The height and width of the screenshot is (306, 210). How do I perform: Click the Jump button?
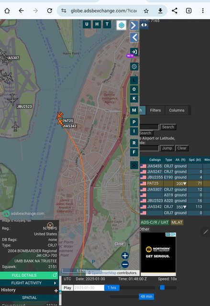click(x=167, y=148)
